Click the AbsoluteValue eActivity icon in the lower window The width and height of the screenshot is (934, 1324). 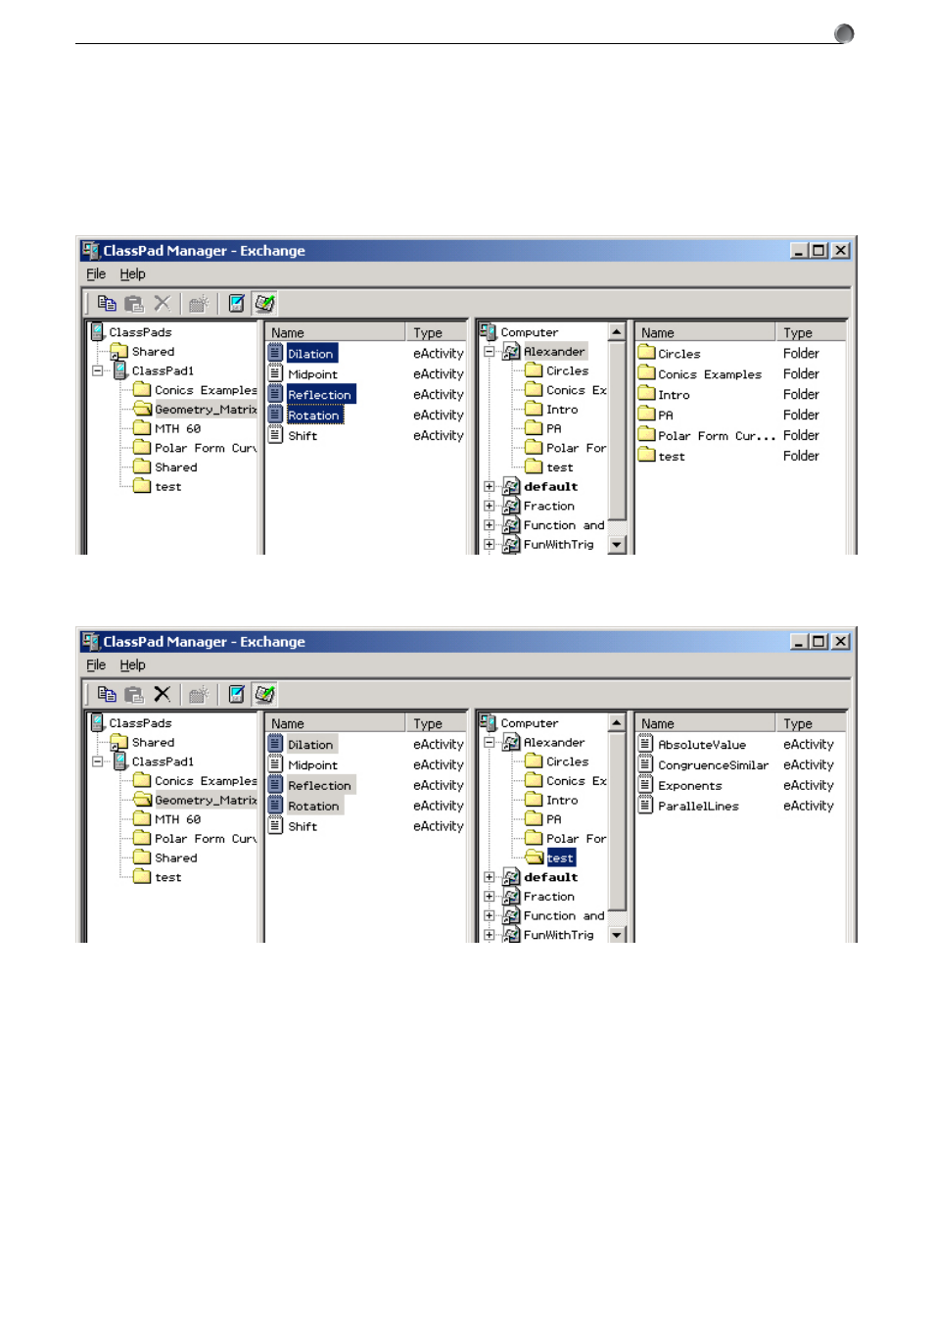646,744
